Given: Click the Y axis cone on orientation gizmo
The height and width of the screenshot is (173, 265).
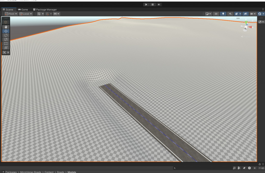Looking at the screenshot, I should coord(246,22).
